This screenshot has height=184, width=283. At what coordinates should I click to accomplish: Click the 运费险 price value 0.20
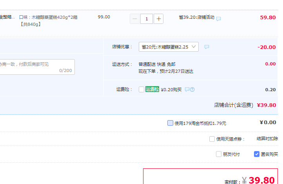tap(270, 90)
